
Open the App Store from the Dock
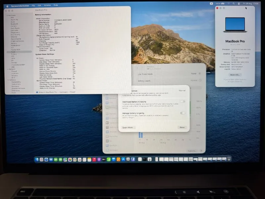(x=123, y=160)
